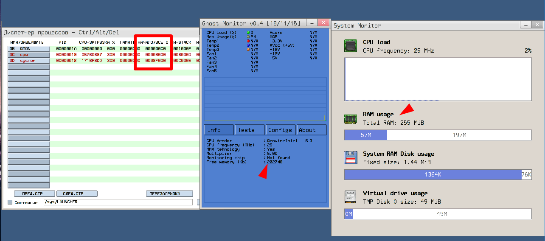Click the /sys/LAUNCHER input field

click(119, 202)
